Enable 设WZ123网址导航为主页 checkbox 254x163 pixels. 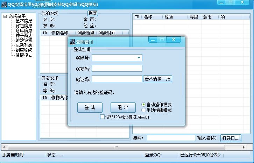pos(103,117)
